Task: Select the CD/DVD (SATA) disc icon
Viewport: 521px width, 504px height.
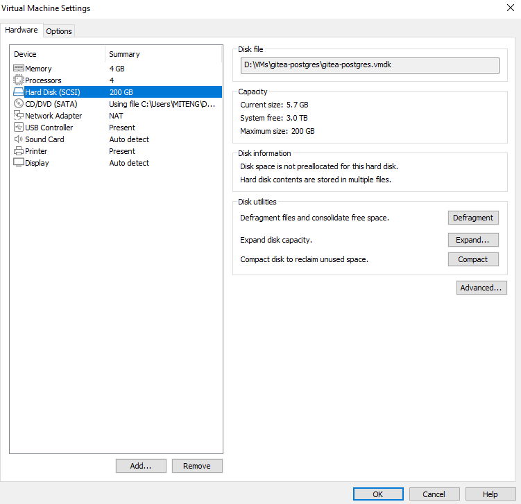Action: [19, 104]
